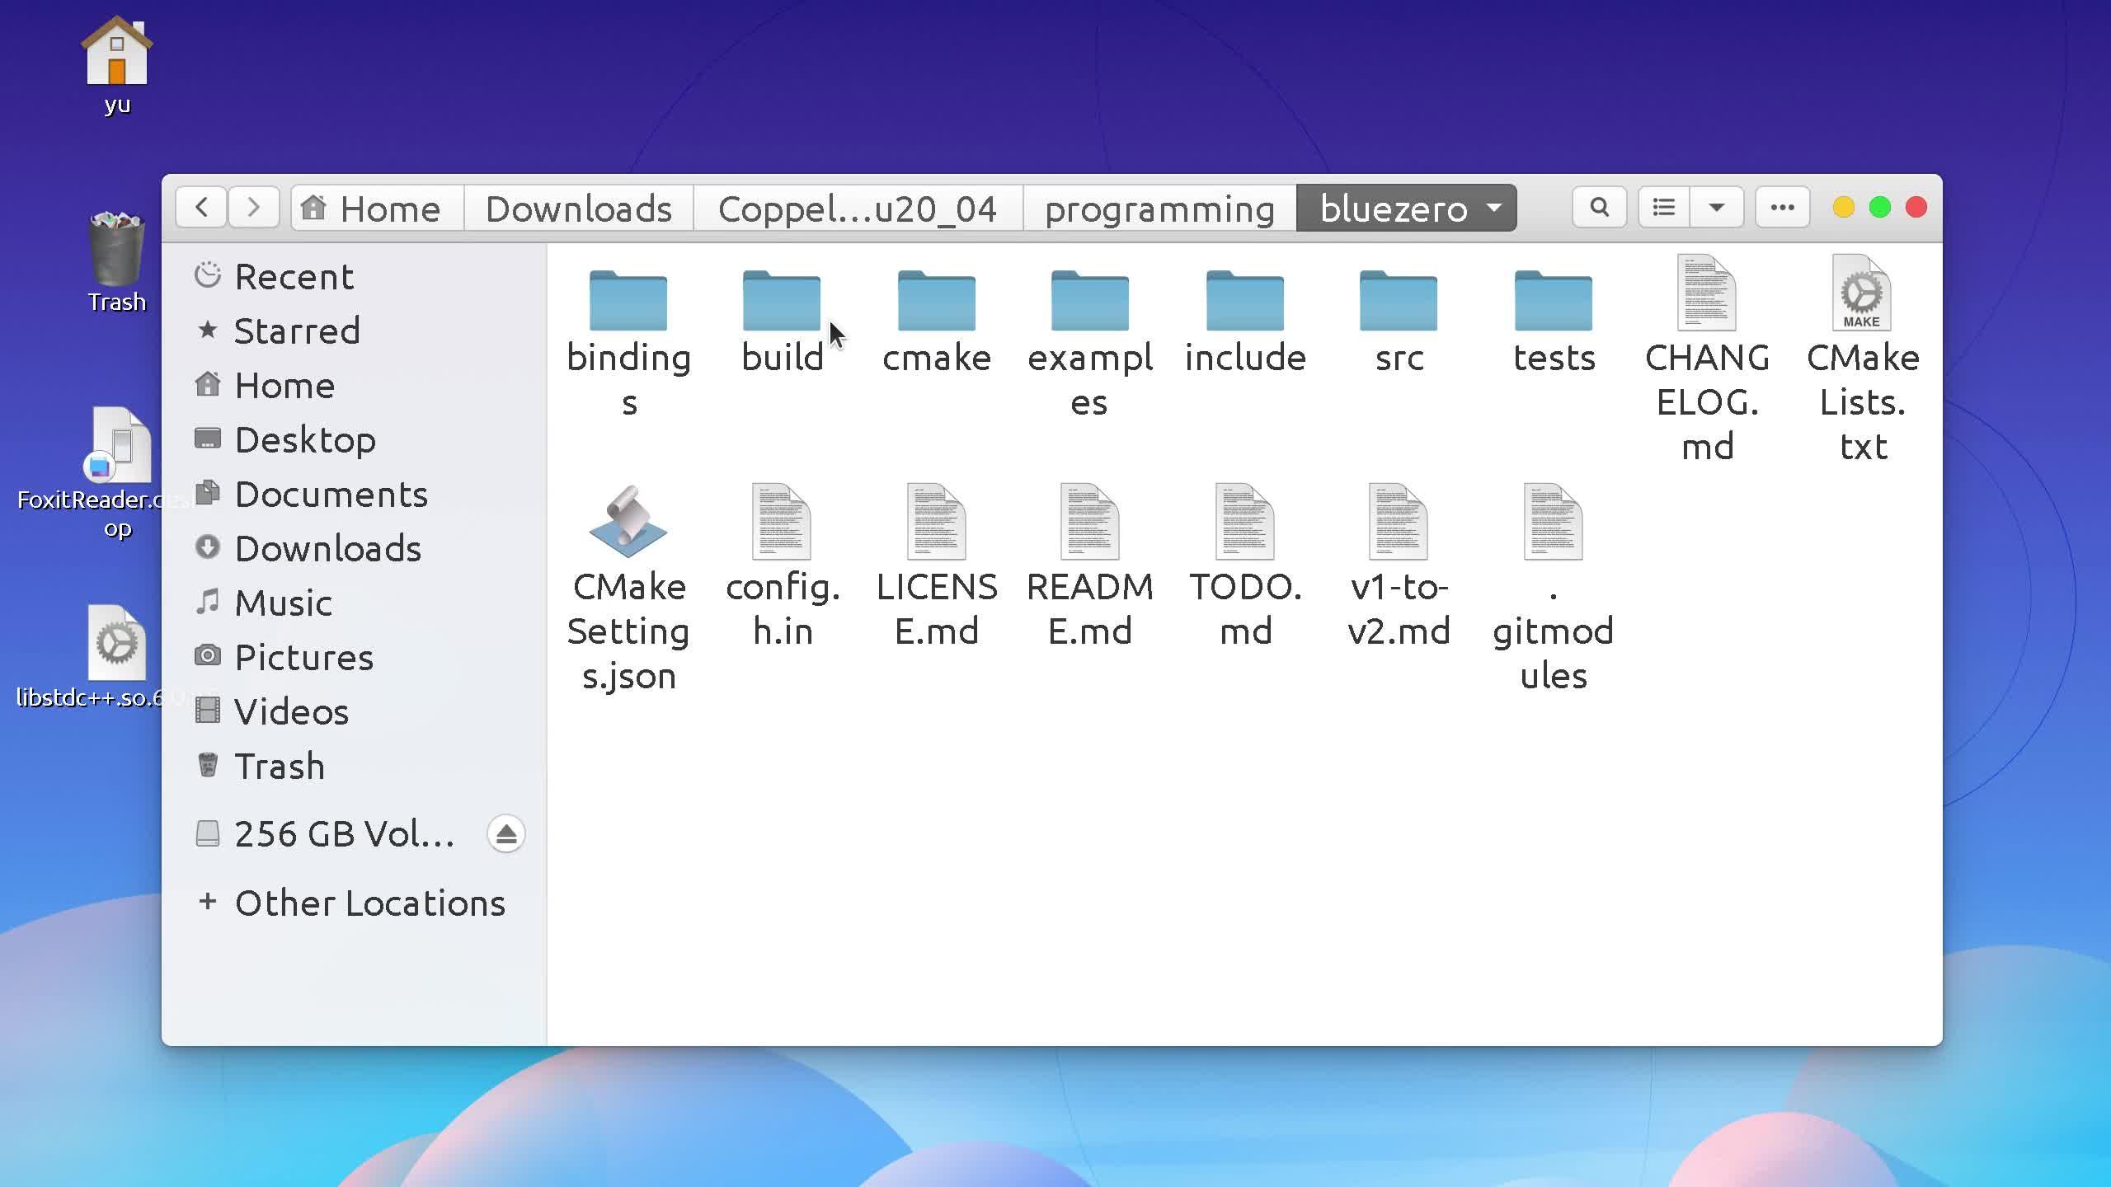The image size is (2111, 1187).
Task: Open the view options dropdown
Action: click(1716, 207)
